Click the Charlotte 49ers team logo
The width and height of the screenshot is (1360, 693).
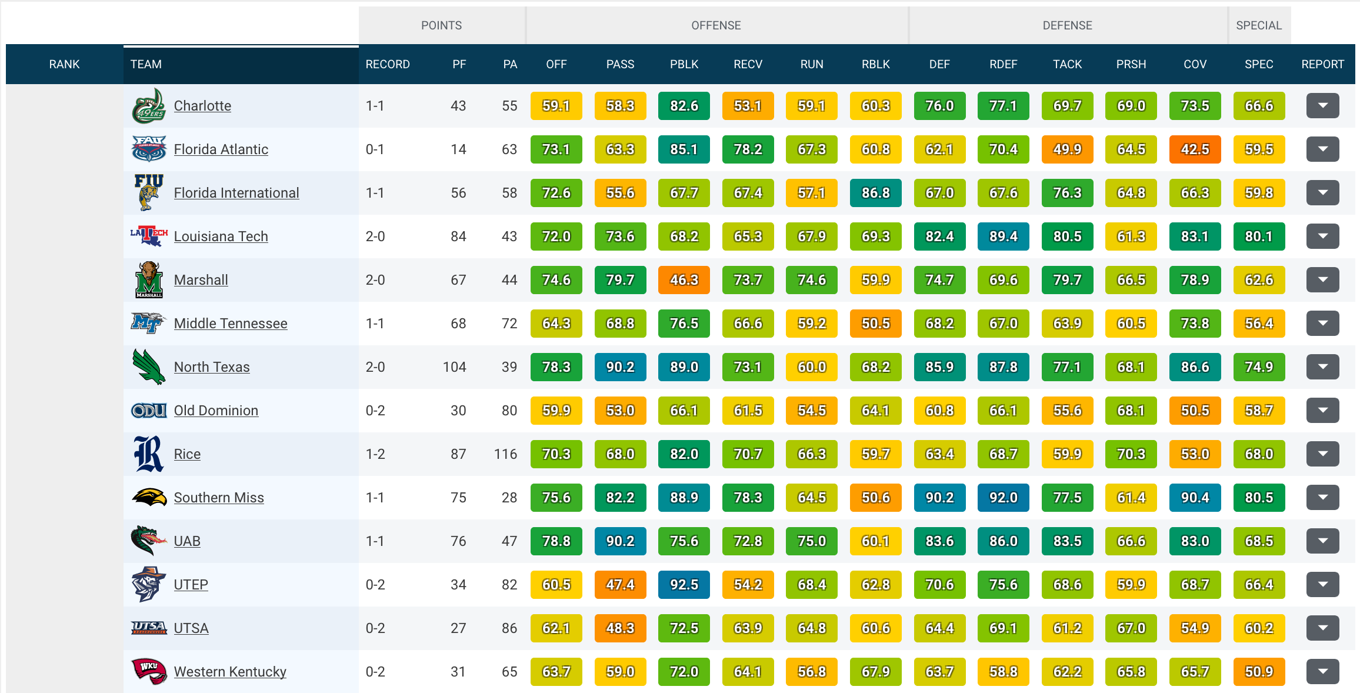click(x=149, y=106)
